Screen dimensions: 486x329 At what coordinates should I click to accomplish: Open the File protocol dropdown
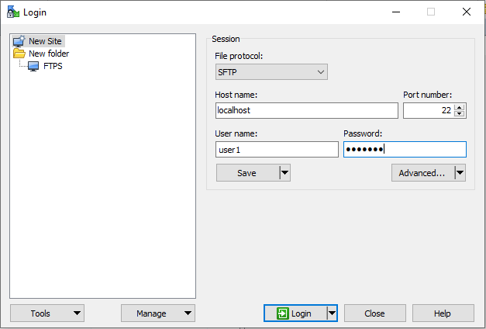pos(271,72)
